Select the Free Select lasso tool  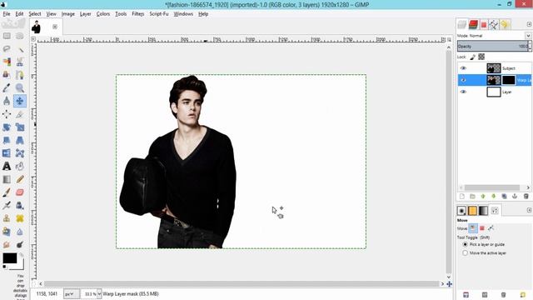click(x=7, y=48)
